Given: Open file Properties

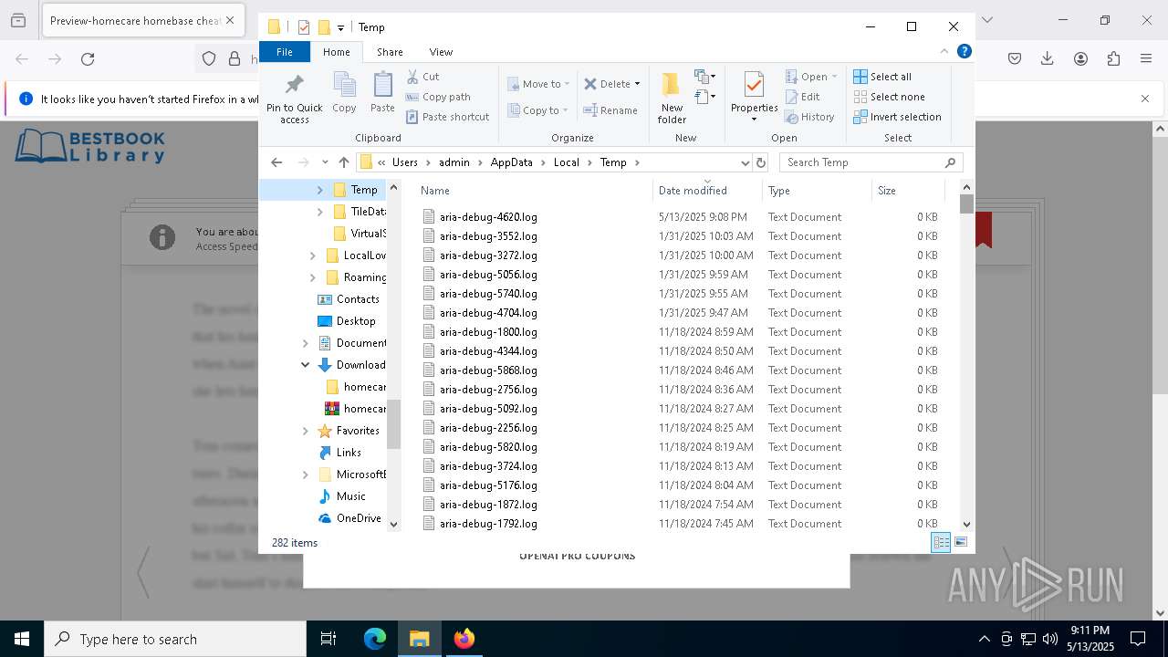Looking at the screenshot, I should (754, 97).
